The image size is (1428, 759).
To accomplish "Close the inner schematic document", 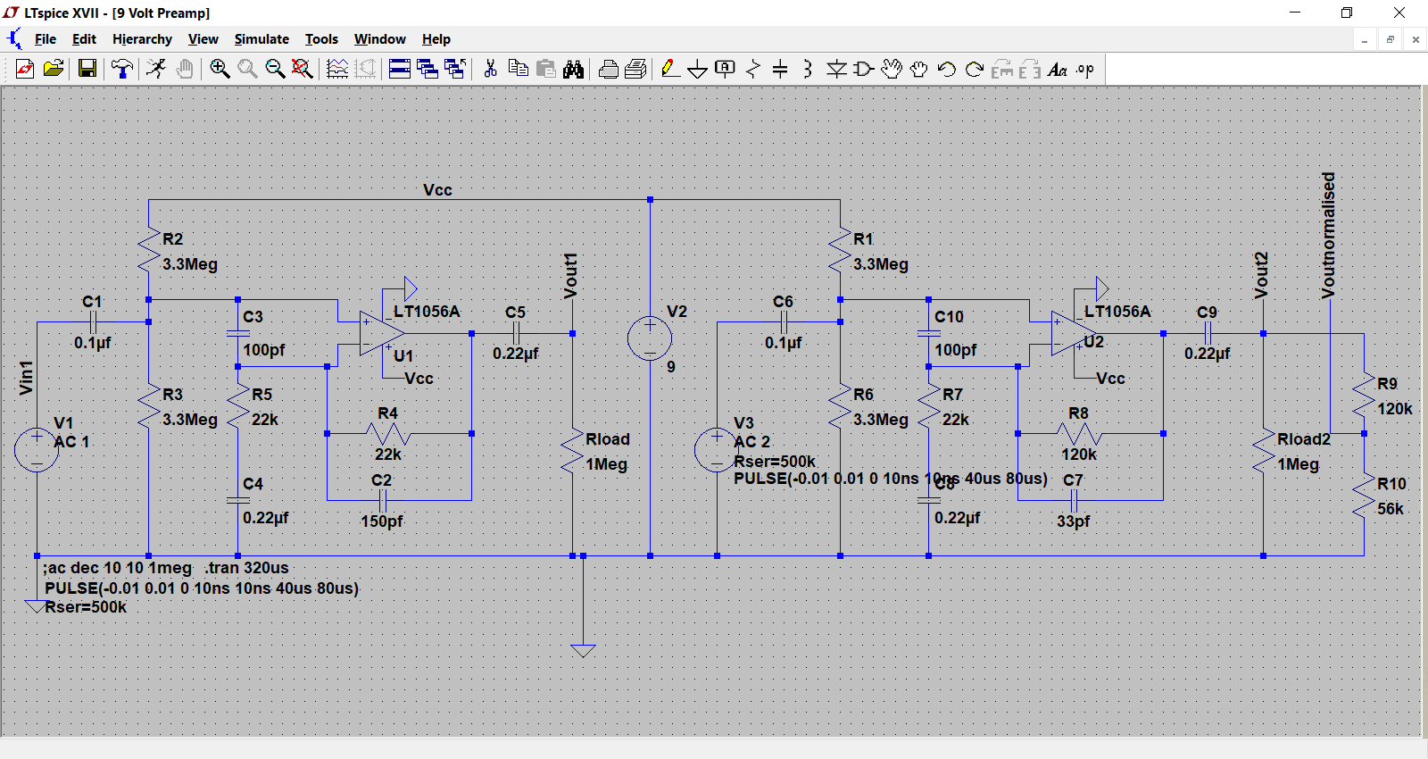I will 1416,39.
